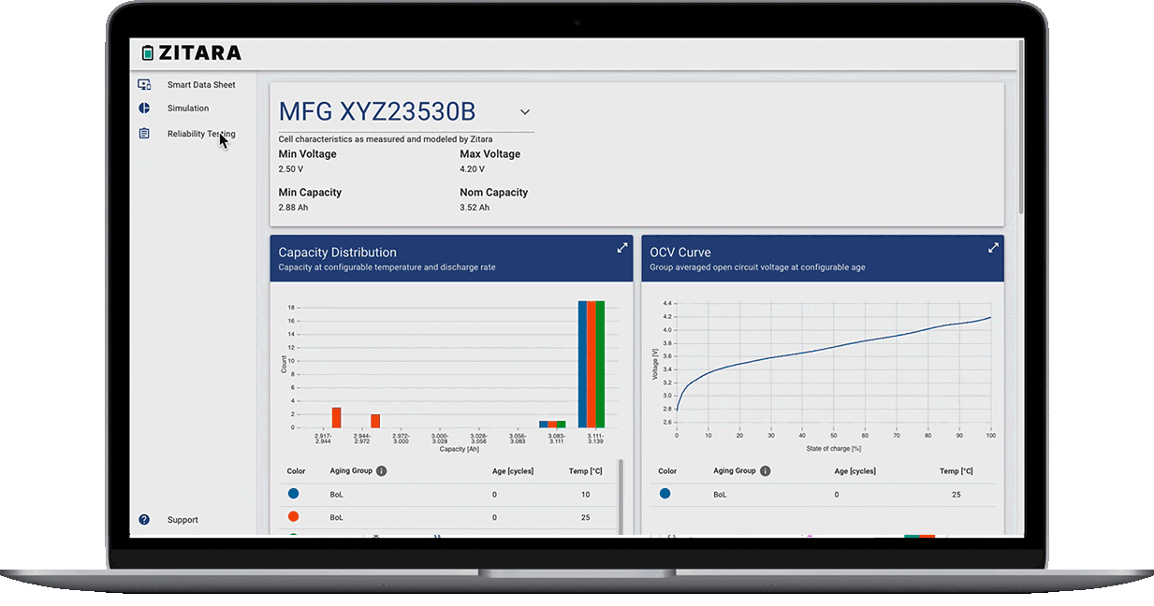This screenshot has width=1154, height=606.
Task: Click the Support question mark icon
Action: pyautogui.click(x=144, y=520)
